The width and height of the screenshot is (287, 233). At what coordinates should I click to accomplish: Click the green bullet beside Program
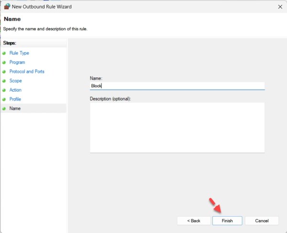coord(4,63)
